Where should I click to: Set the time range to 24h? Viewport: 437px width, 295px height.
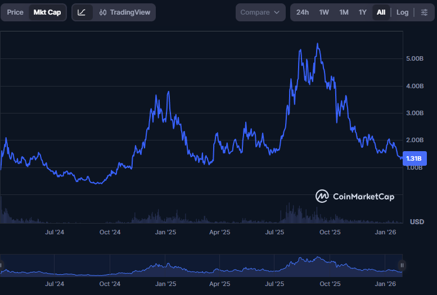(x=303, y=12)
